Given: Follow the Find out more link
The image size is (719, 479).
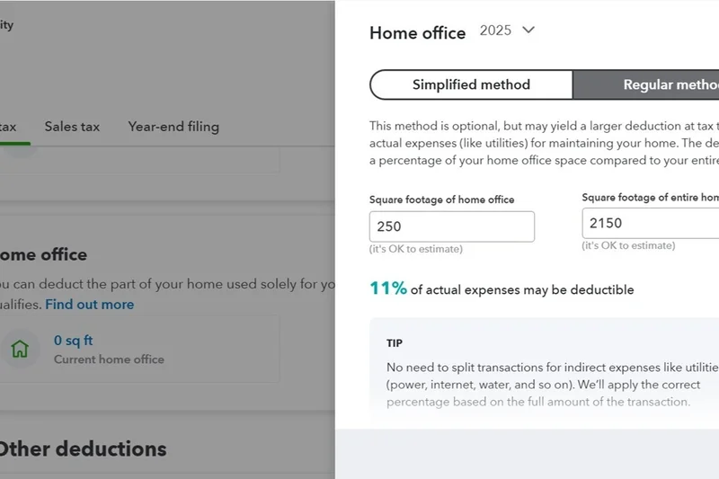Looking at the screenshot, I should [x=90, y=305].
